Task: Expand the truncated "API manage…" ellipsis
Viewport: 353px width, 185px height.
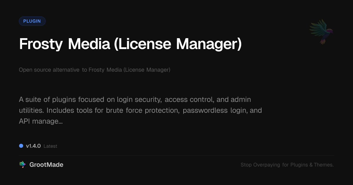Action: point(60,121)
